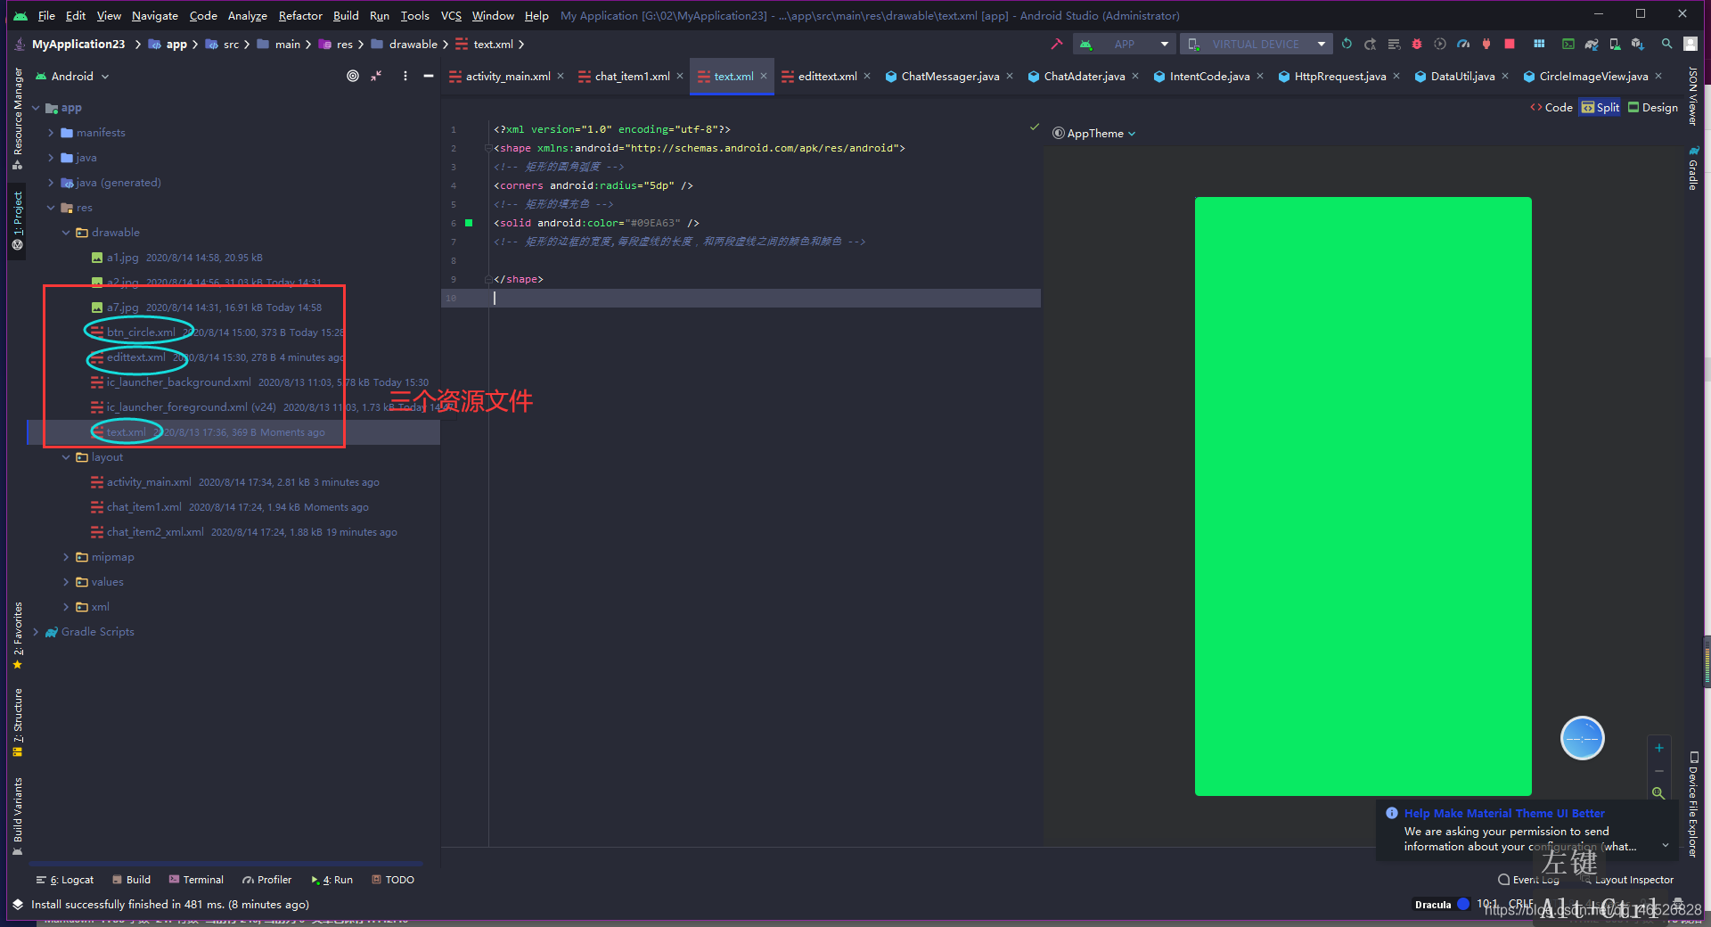Image resolution: width=1711 pixels, height=927 pixels.
Task: Open the AVD Manager icon
Action: (1615, 44)
